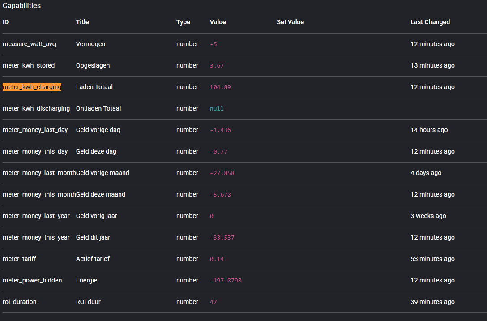Select the meter_money_last_year ID cell
487x321 pixels.
pos(36,216)
